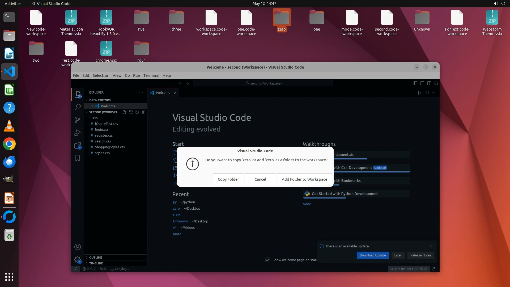Click the Refresh Explorer icon

click(137, 112)
